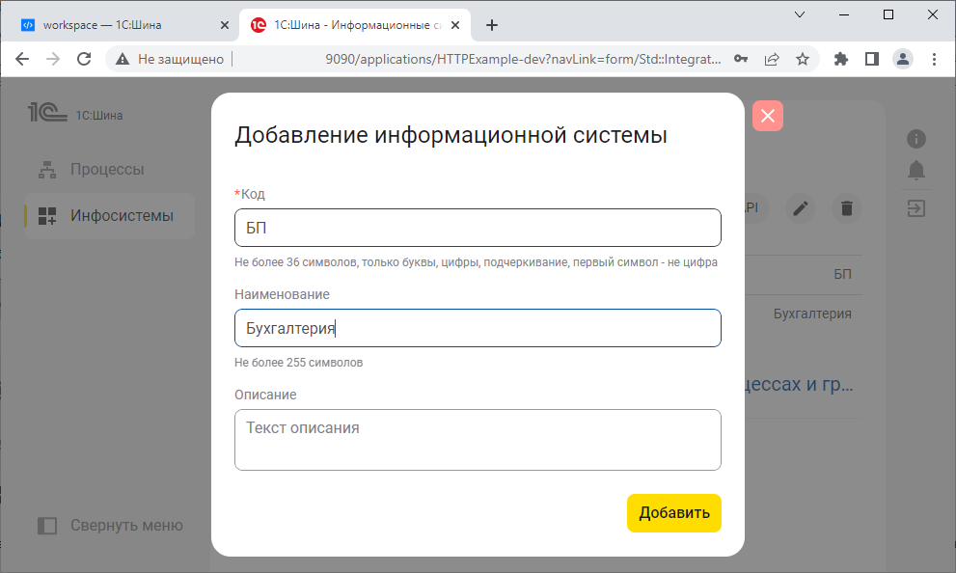This screenshot has width=956, height=573.
Task: Close the add information system dialog
Action: click(x=767, y=116)
